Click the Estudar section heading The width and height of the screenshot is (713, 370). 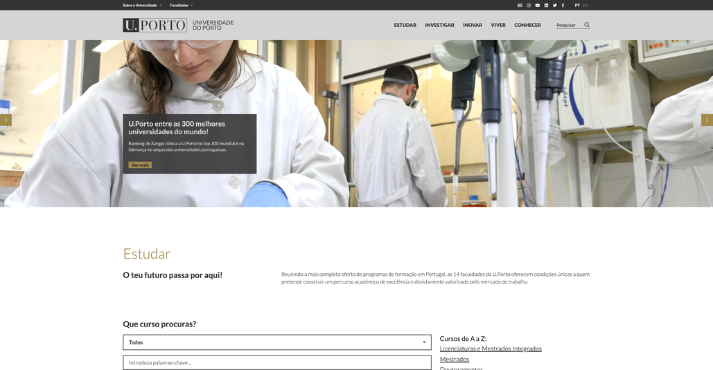click(x=146, y=253)
